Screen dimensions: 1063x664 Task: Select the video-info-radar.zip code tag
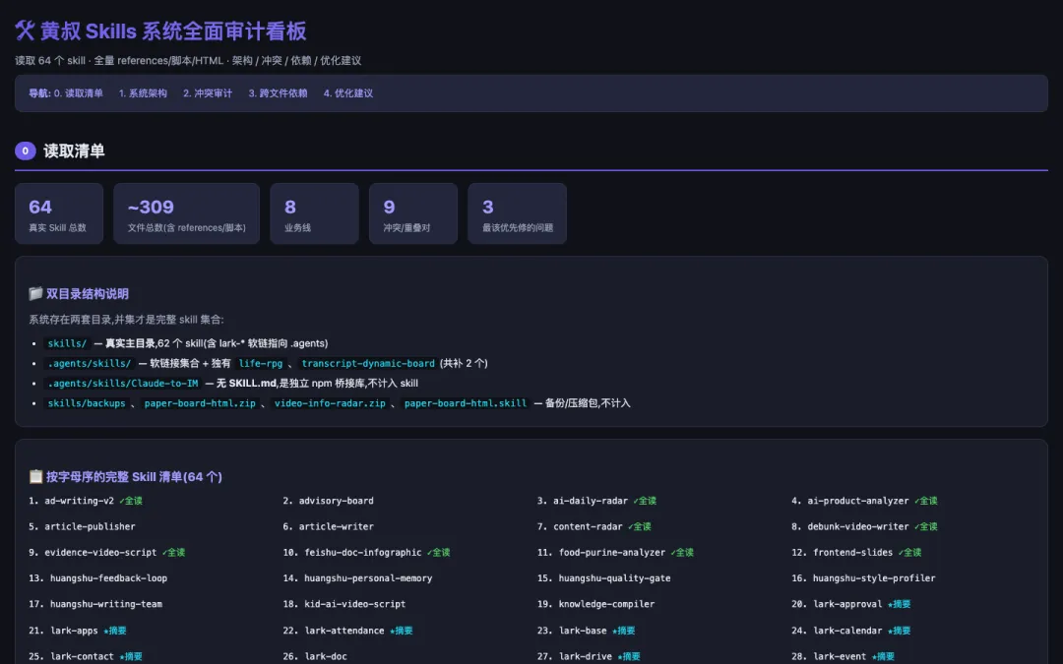330,403
